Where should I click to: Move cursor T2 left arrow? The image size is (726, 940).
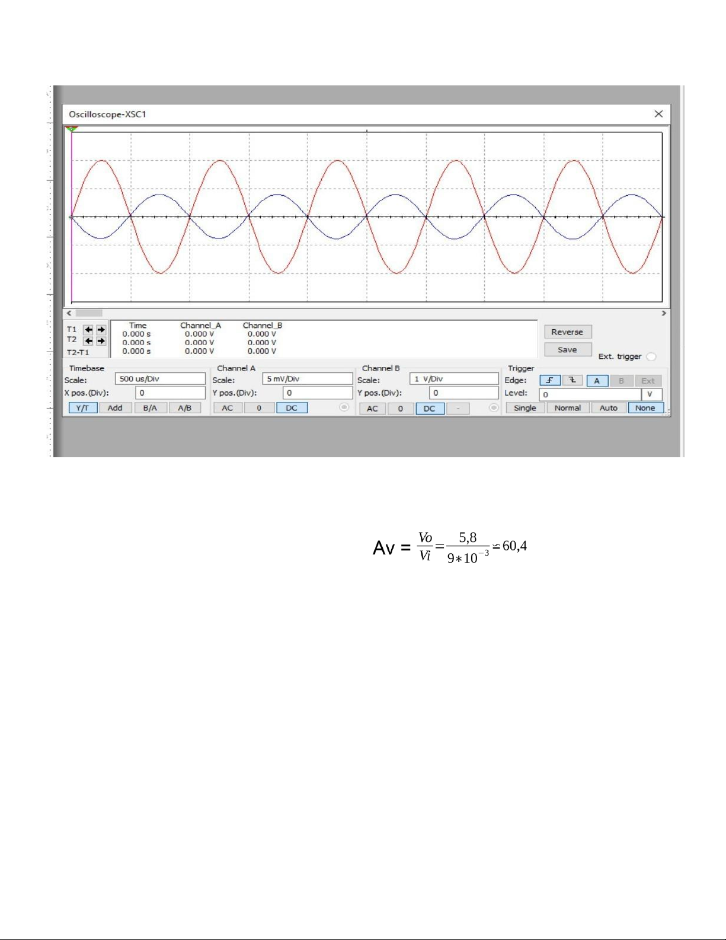pos(88,341)
